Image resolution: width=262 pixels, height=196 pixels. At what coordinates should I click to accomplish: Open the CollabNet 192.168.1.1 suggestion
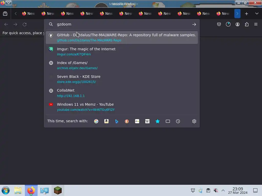point(122,93)
